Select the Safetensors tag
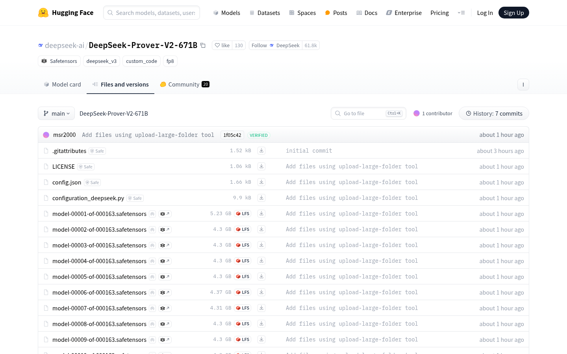 tap(59, 61)
